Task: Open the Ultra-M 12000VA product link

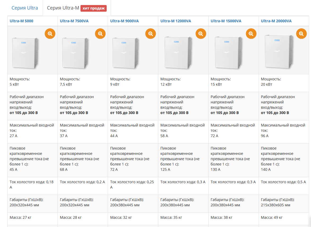Action: click(176, 21)
